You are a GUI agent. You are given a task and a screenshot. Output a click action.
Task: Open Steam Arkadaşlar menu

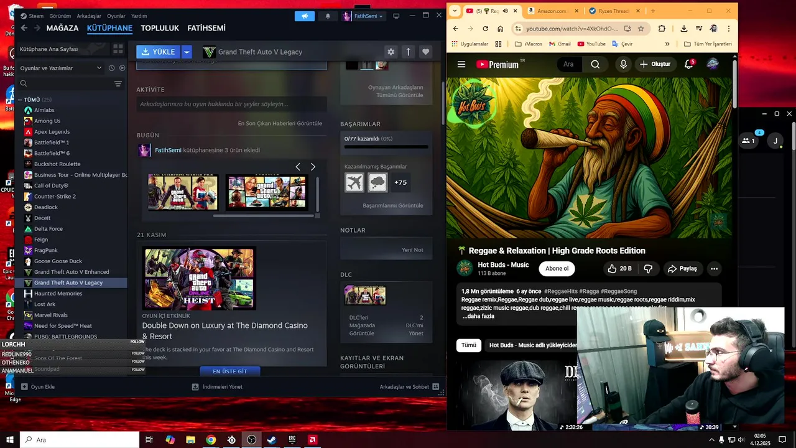coord(89,16)
